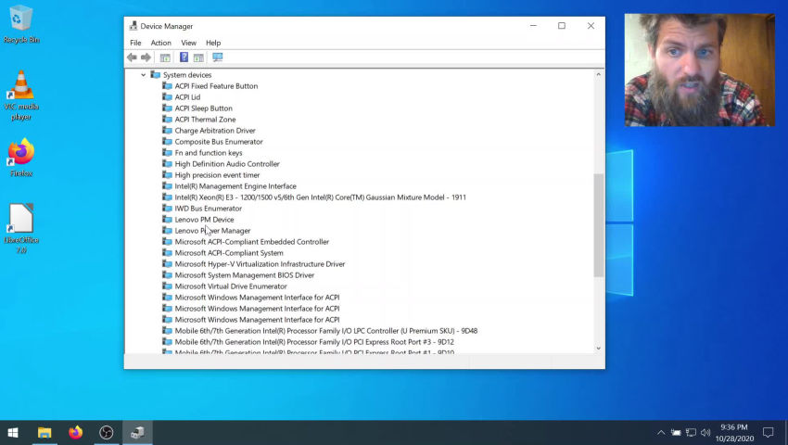
Task: Click the Windows Start button
Action: click(x=13, y=432)
